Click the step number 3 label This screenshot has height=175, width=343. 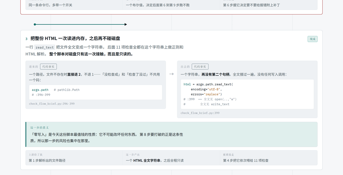point(27,39)
